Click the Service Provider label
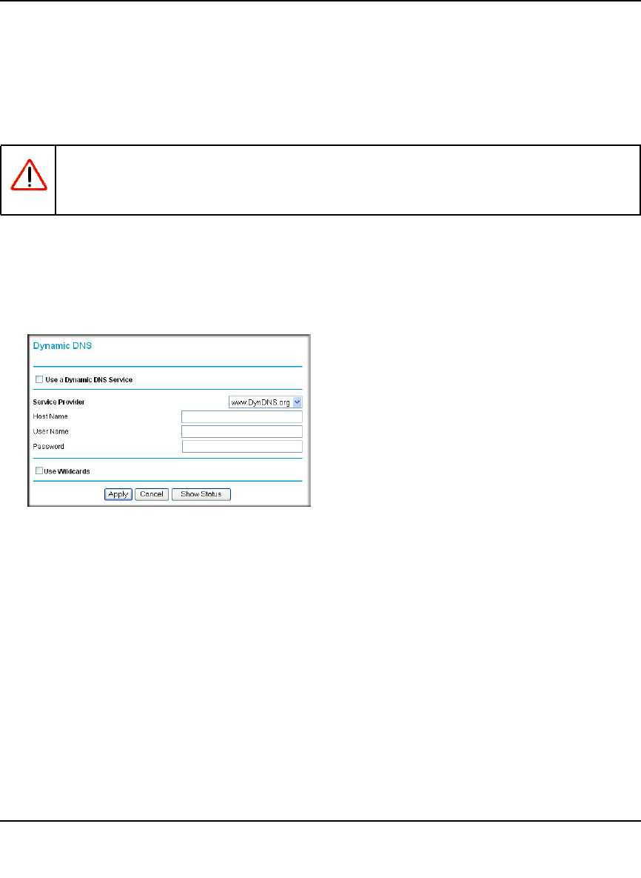Screen dimensions: 641x878 (58, 402)
